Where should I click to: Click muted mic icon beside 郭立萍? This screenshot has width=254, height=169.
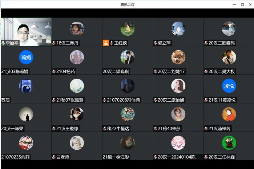pyautogui.click(x=155, y=43)
